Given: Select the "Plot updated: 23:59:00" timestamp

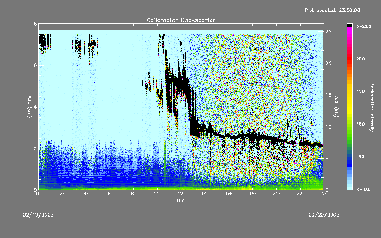Looking at the screenshot, I should [332, 10].
